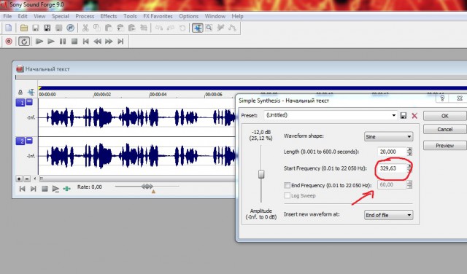Viewport: 467px width, 274px height.
Task: Toggle Loop Playback in the transport bar
Action: [24, 41]
